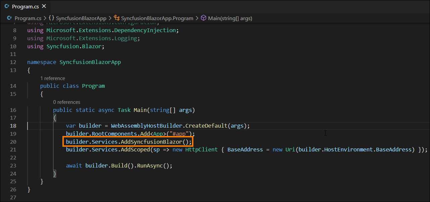430x202 pixels.
Task: Click line number 18 in the gutter
Action: pos(13,126)
